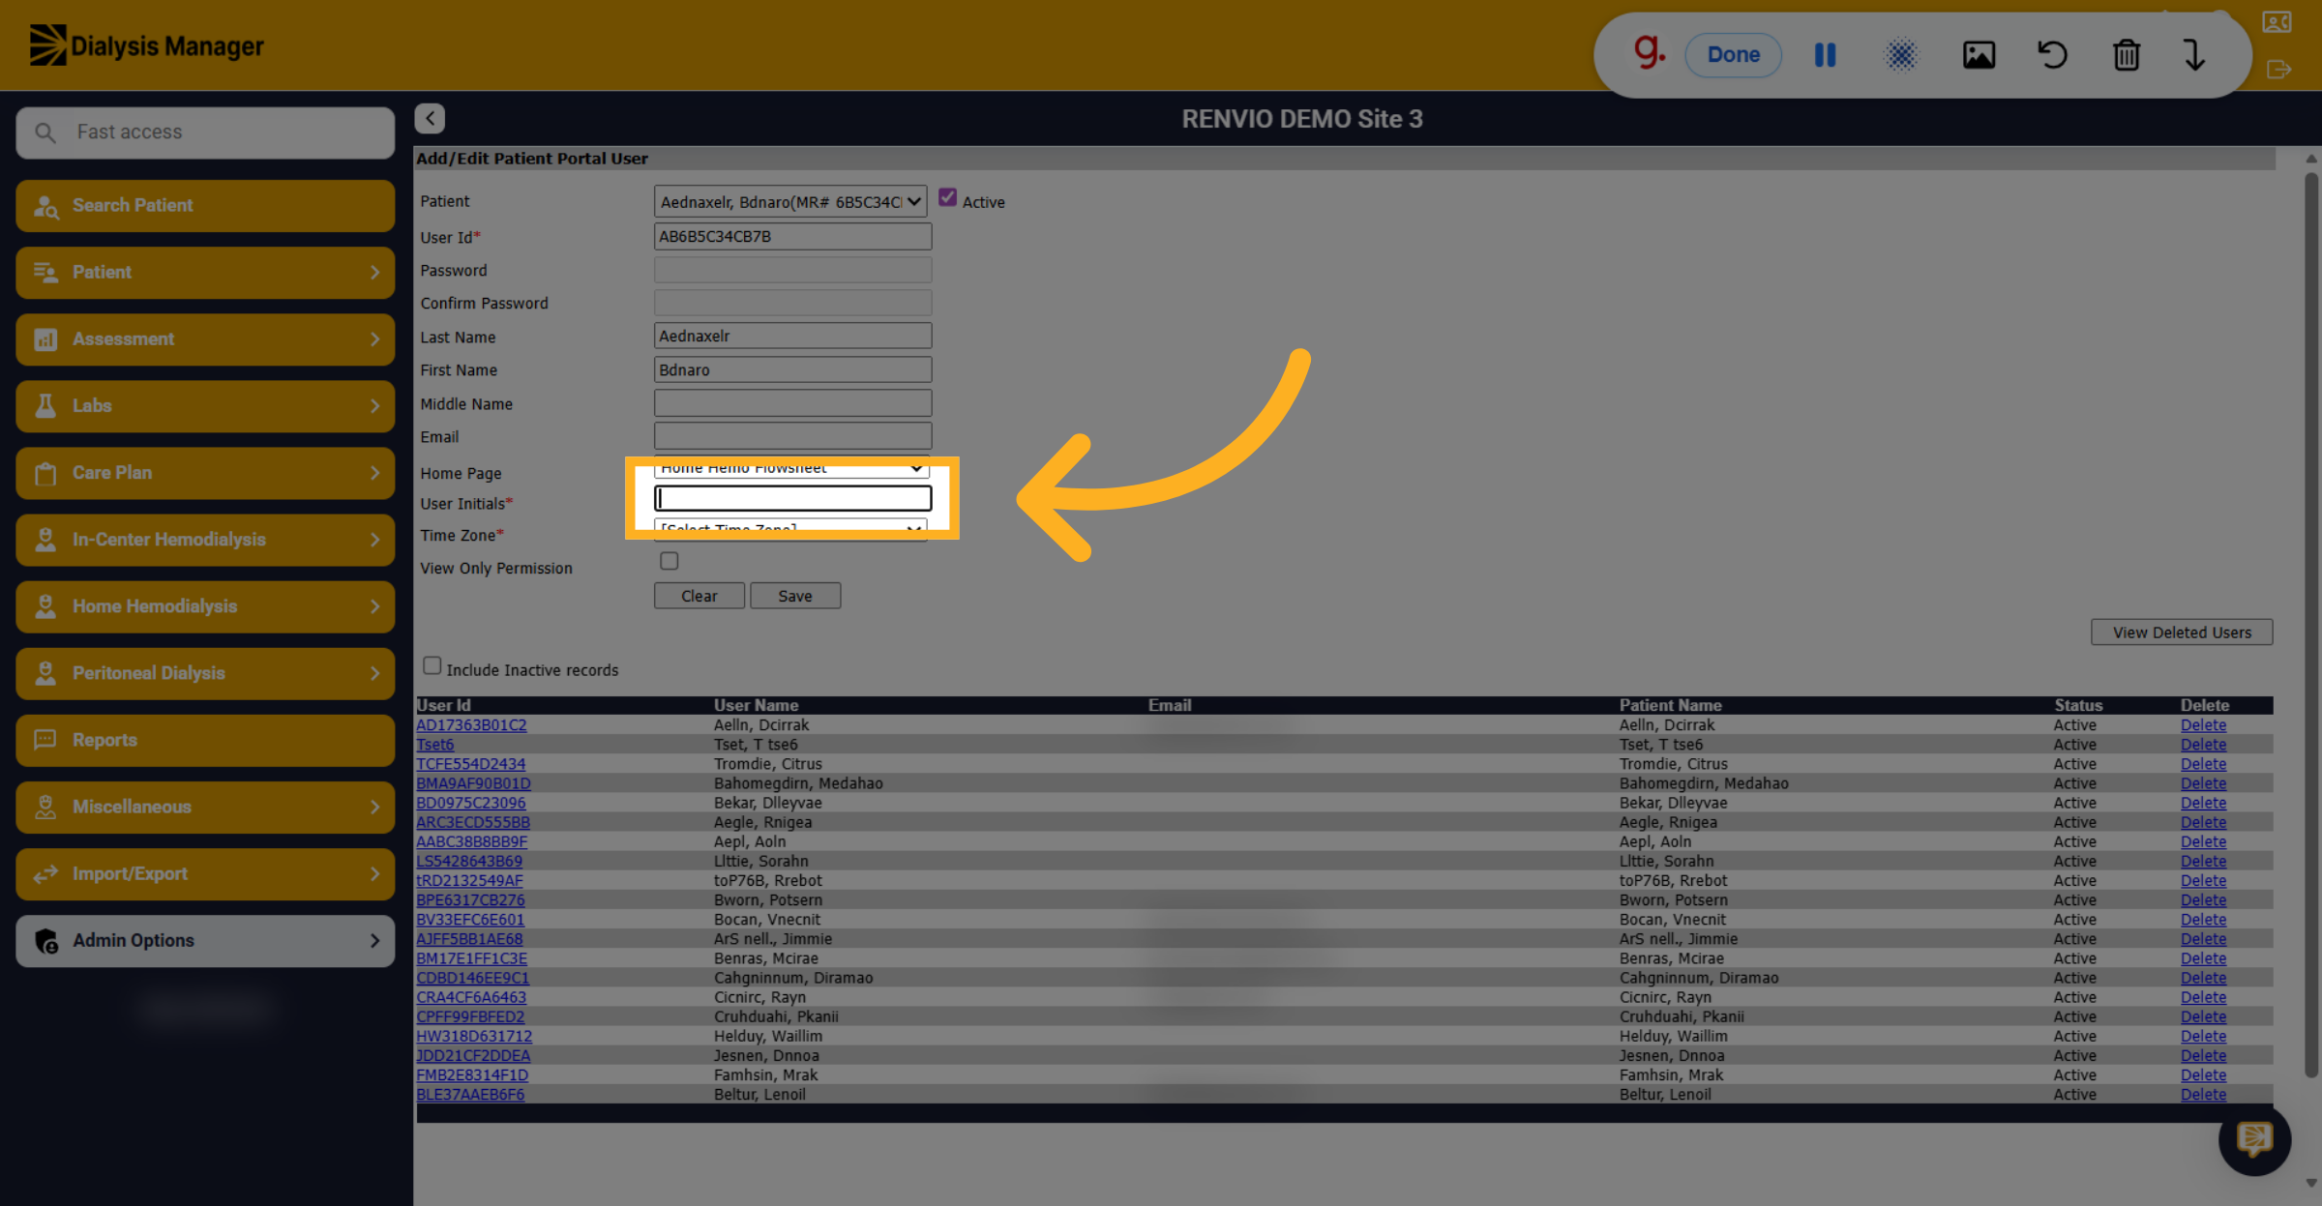Screen dimensions: 2322x1206
Task: Click the user profile card icon
Action: click(2277, 22)
